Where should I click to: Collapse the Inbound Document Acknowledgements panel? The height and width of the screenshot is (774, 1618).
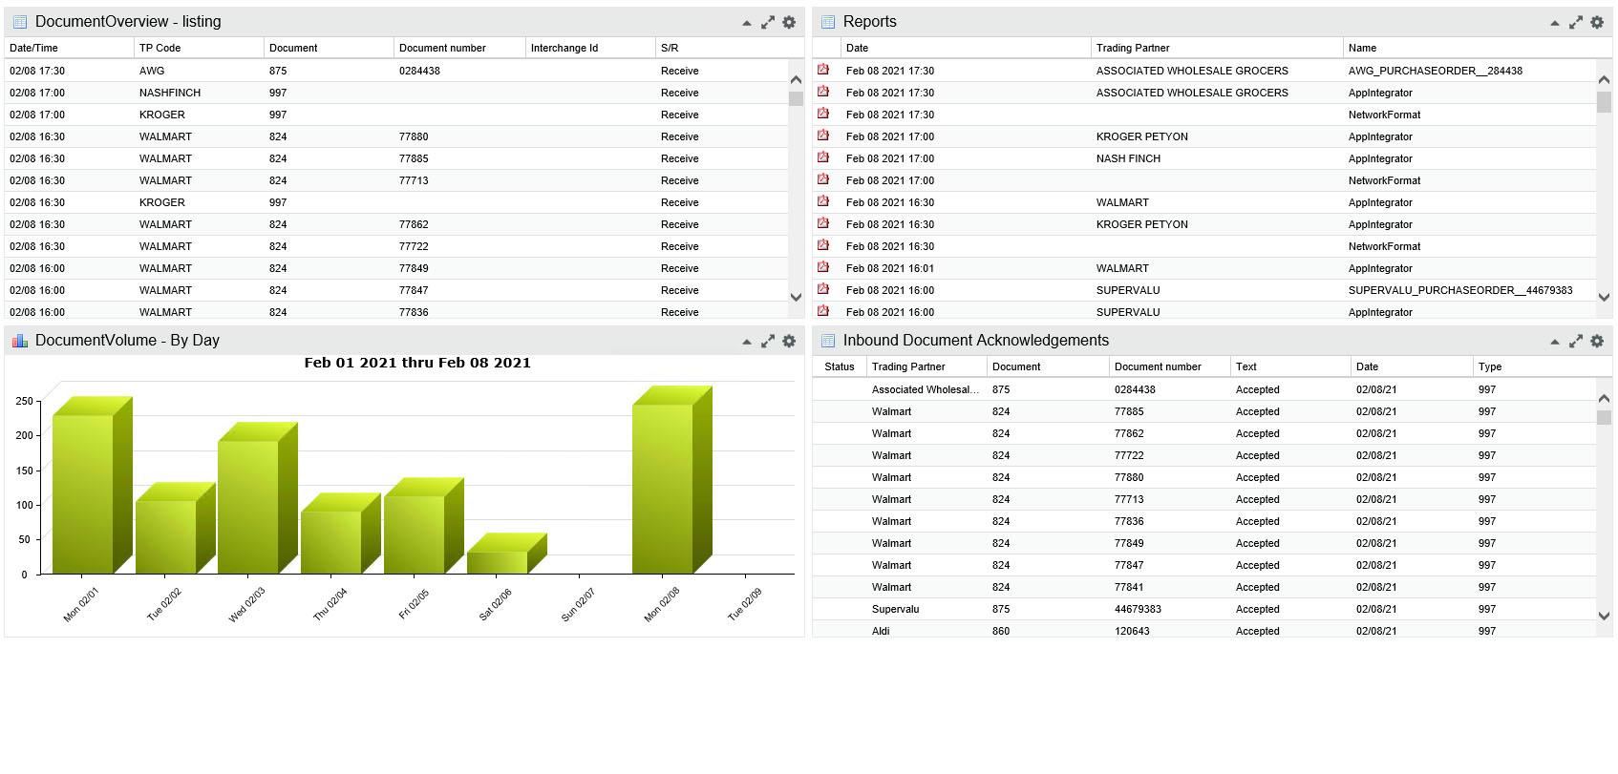coord(1554,342)
